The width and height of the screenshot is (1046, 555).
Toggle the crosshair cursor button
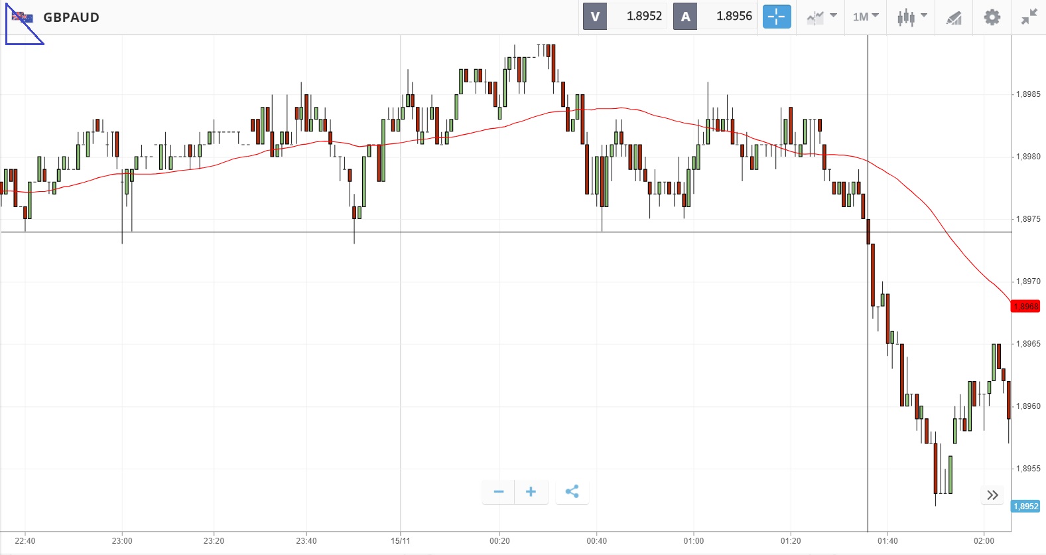pyautogui.click(x=777, y=17)
